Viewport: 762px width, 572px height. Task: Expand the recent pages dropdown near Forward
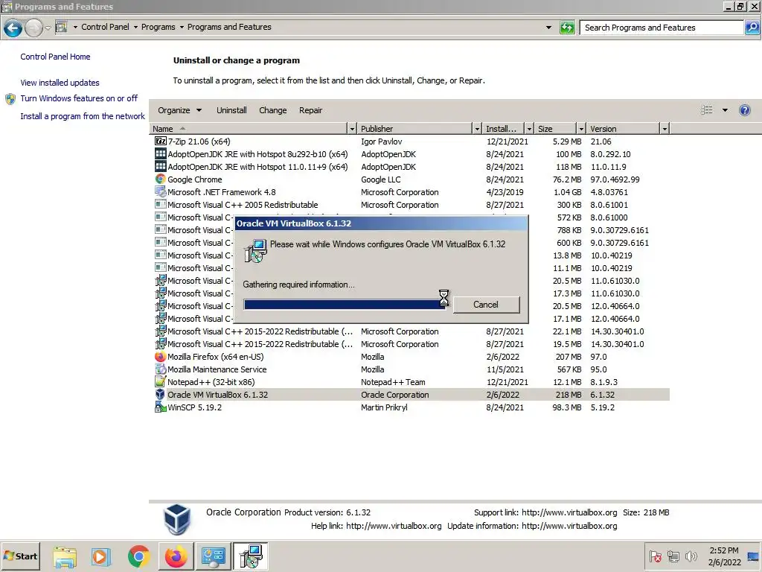[x=48, y=28]
